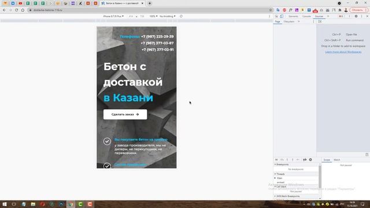Select the Sources tab in DevTools
This screenshot has width=370, height=208.
[x=319, y=16]
